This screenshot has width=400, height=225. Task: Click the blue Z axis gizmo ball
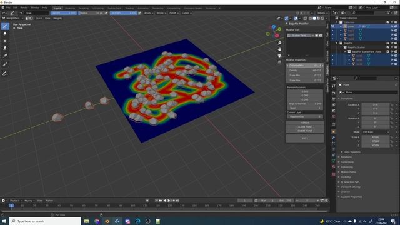click(x=274, y=27)
